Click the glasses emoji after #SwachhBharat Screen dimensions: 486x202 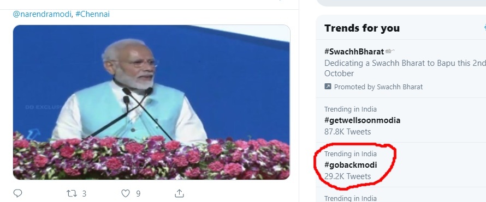pyautogui.click(x=390, y=51)
